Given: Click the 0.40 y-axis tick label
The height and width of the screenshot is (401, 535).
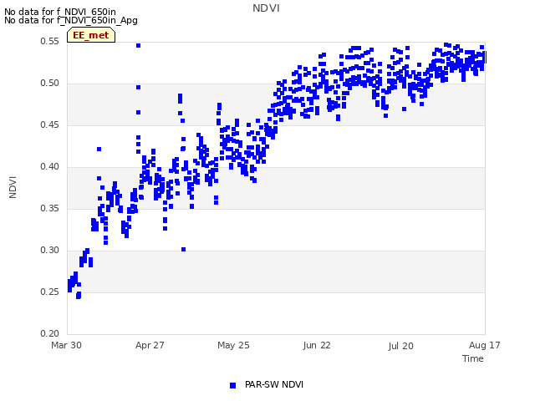Looking at the screenshot, I should [49, 167].
